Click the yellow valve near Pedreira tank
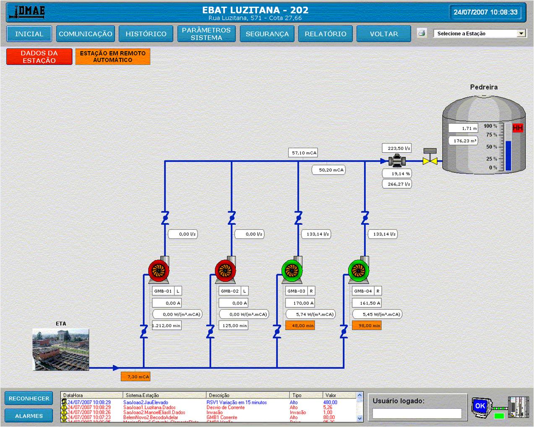 (430, 160)
